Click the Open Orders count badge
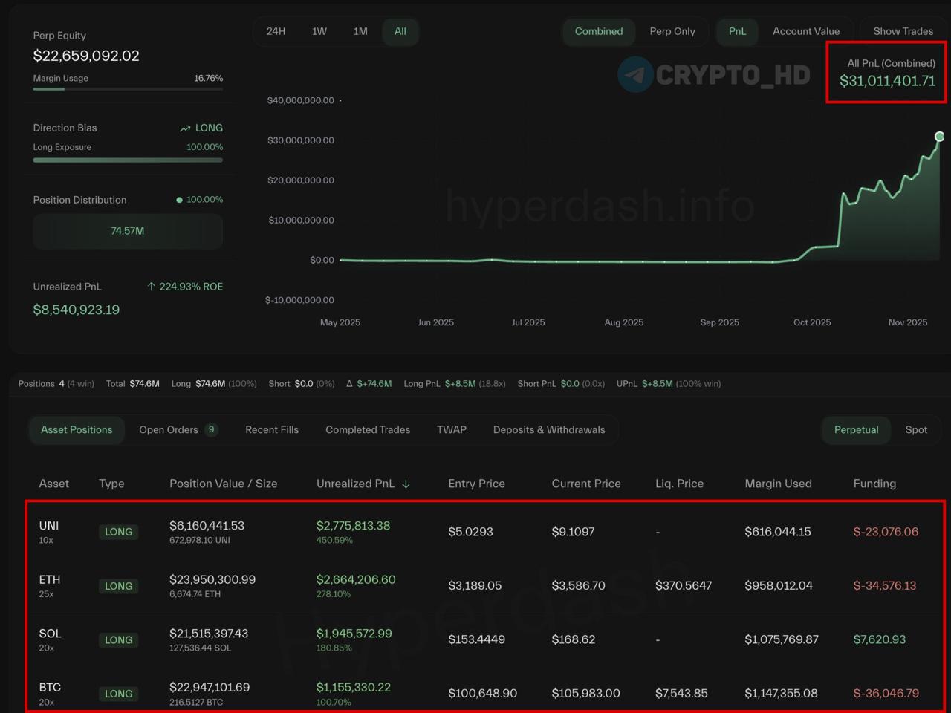 212,429
